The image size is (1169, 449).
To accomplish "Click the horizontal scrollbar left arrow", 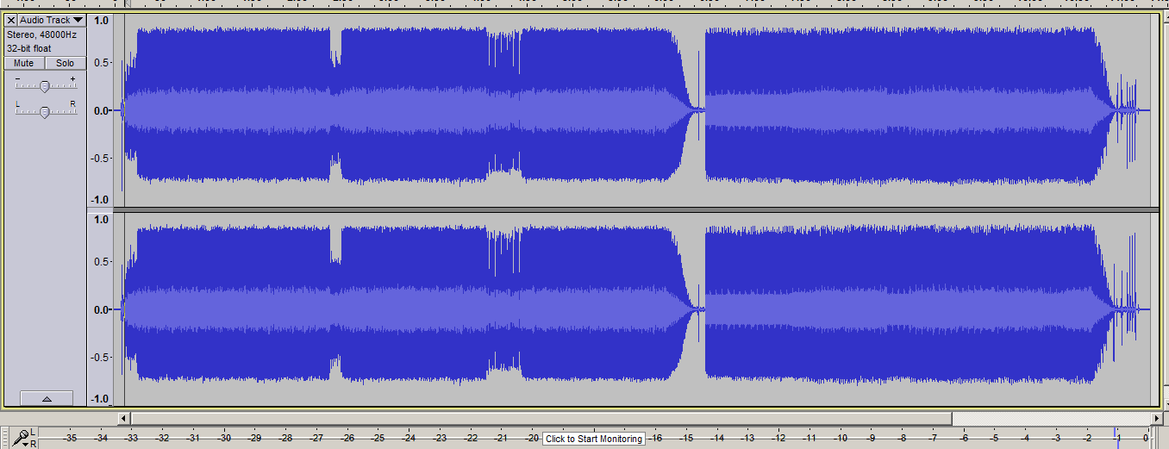I will coord(124,418).
